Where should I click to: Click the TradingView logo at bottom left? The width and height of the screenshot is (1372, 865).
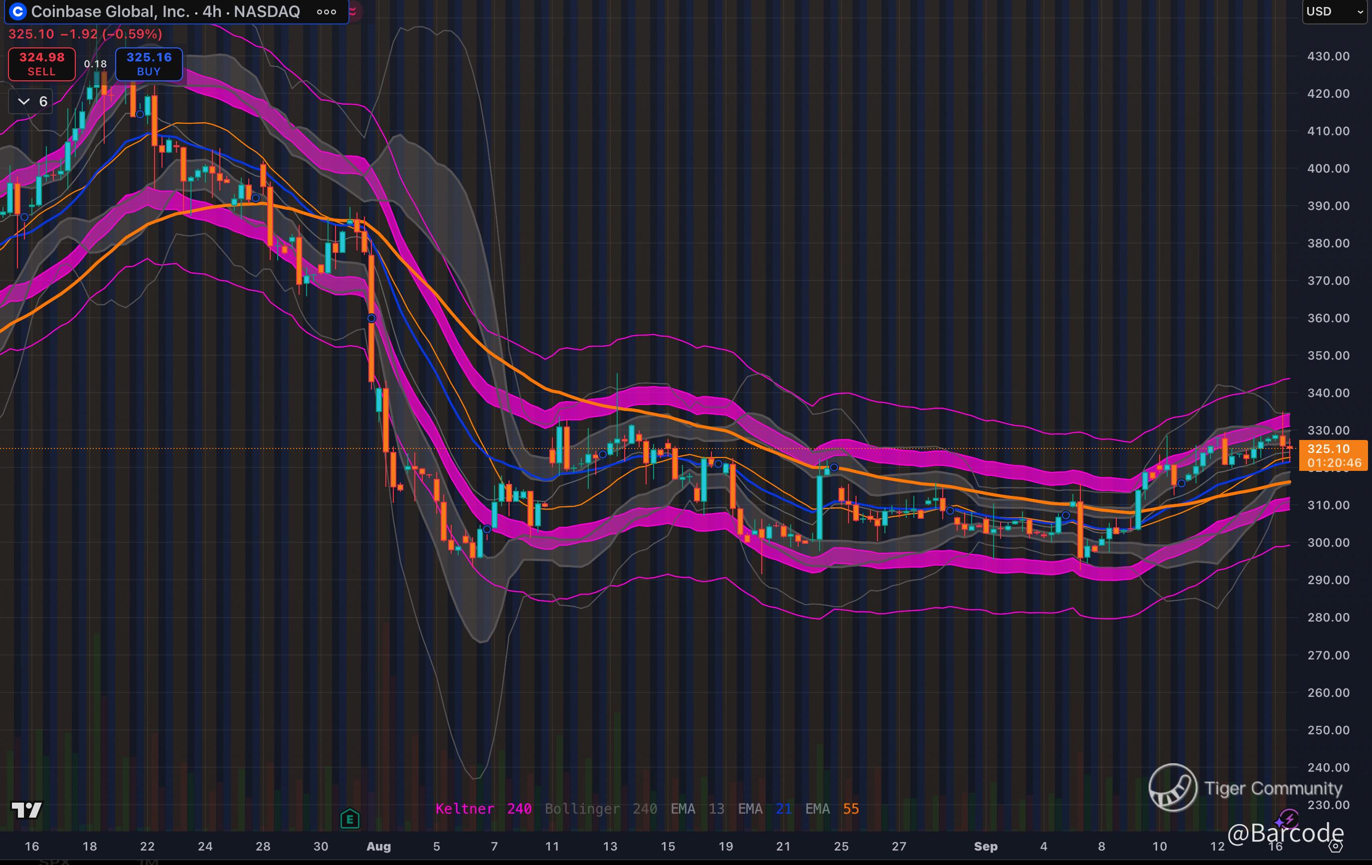27,810
